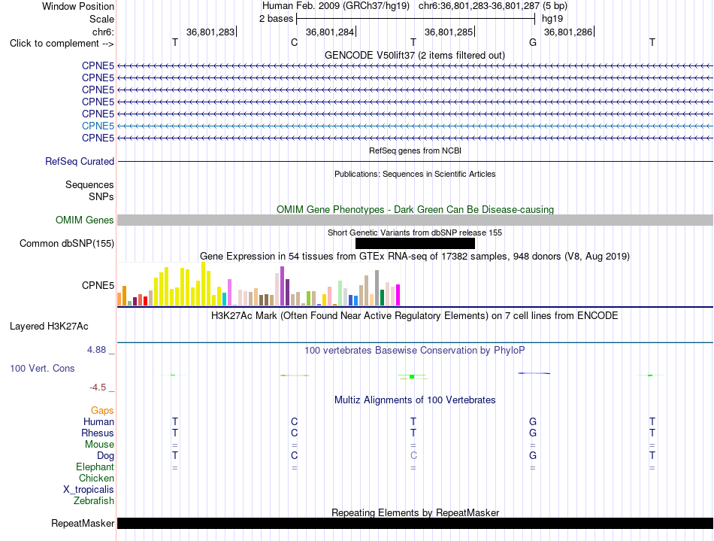
Task: Click base G in the reference sequence row
Action: (533, 42)
